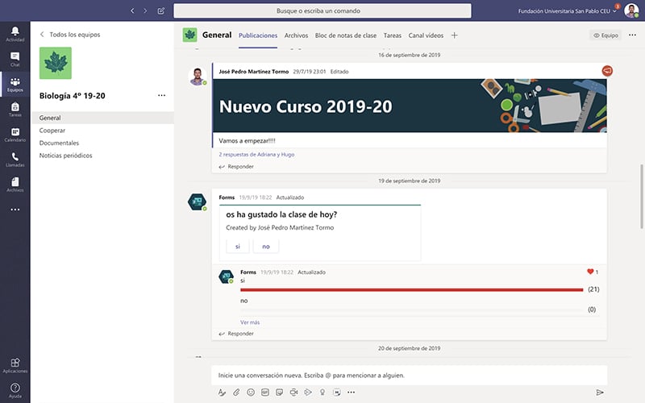Image resolution: width=645 pixels, height=403 pixels.
Task: Click the new chat compose icon
Action: point(160,10)
